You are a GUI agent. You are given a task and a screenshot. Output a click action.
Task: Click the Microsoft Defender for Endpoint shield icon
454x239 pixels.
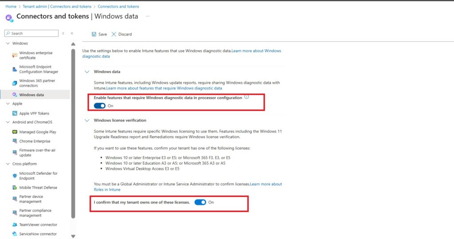pyautogui.click(x=15, y=176)
